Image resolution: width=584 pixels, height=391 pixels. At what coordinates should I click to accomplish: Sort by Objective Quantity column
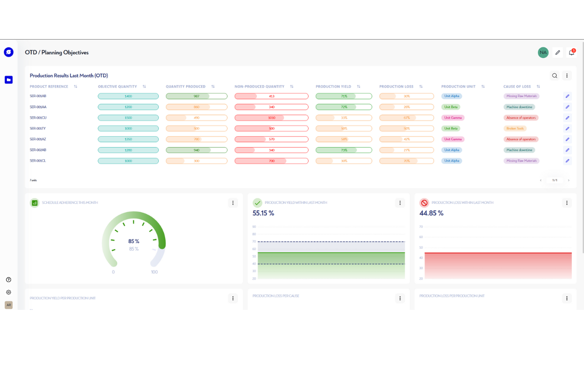144,87
